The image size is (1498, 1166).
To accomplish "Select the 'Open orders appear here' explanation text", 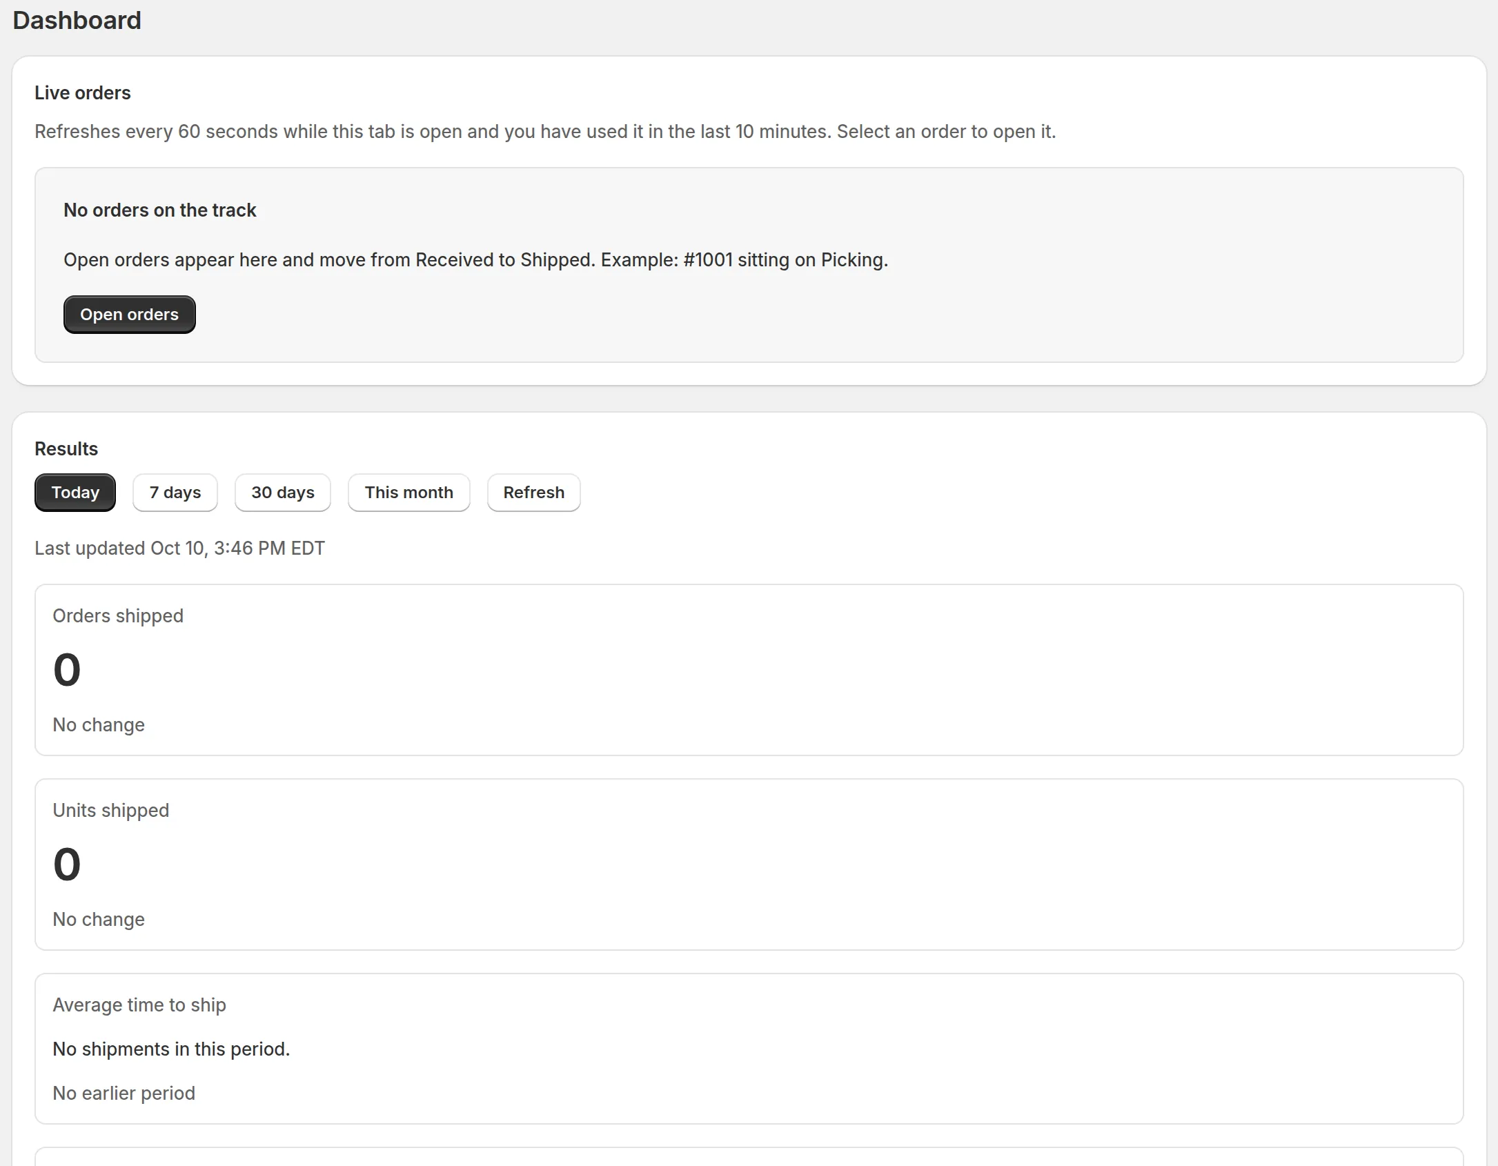I will click(x=476, y=260).
